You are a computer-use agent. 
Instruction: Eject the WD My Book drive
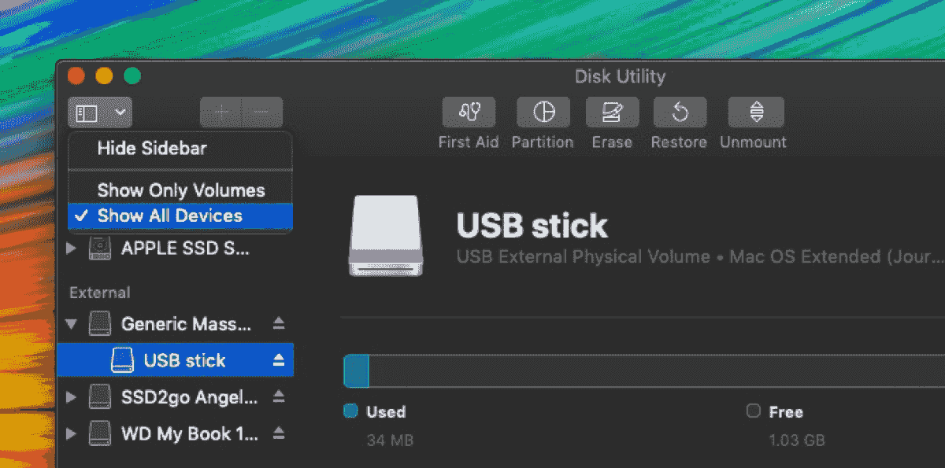(x=279, y=433)
